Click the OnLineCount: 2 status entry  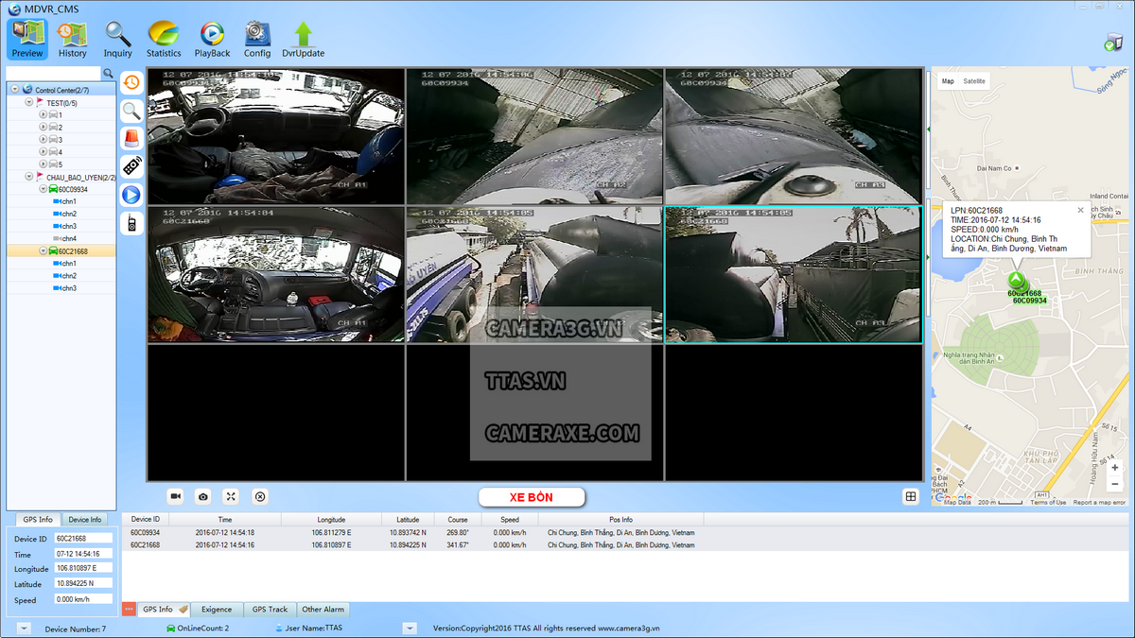click(x=197, y=629)
